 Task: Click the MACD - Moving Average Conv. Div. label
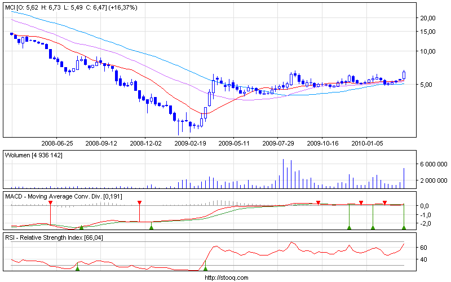(x=72, y=196)
